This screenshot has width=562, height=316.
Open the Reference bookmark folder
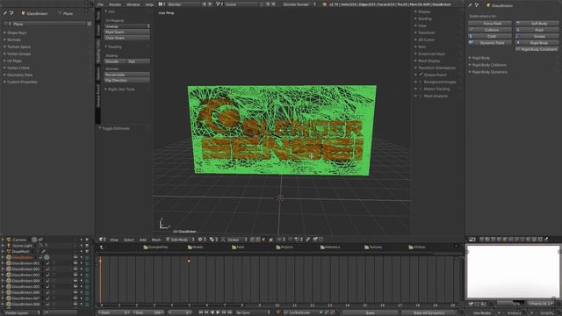pos(330,248)
